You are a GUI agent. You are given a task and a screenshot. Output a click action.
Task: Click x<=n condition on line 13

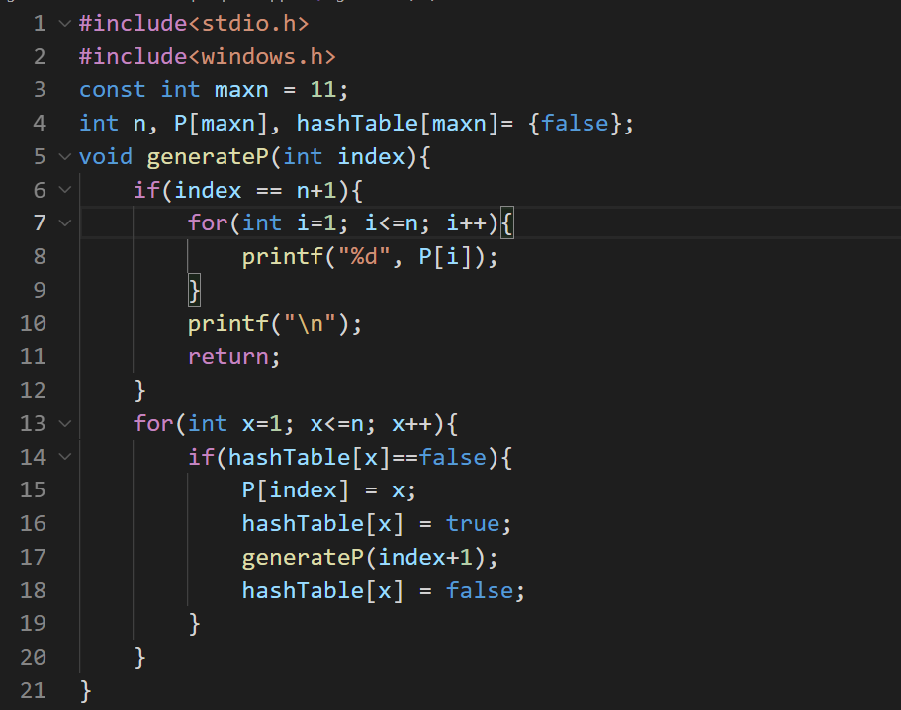336,424
